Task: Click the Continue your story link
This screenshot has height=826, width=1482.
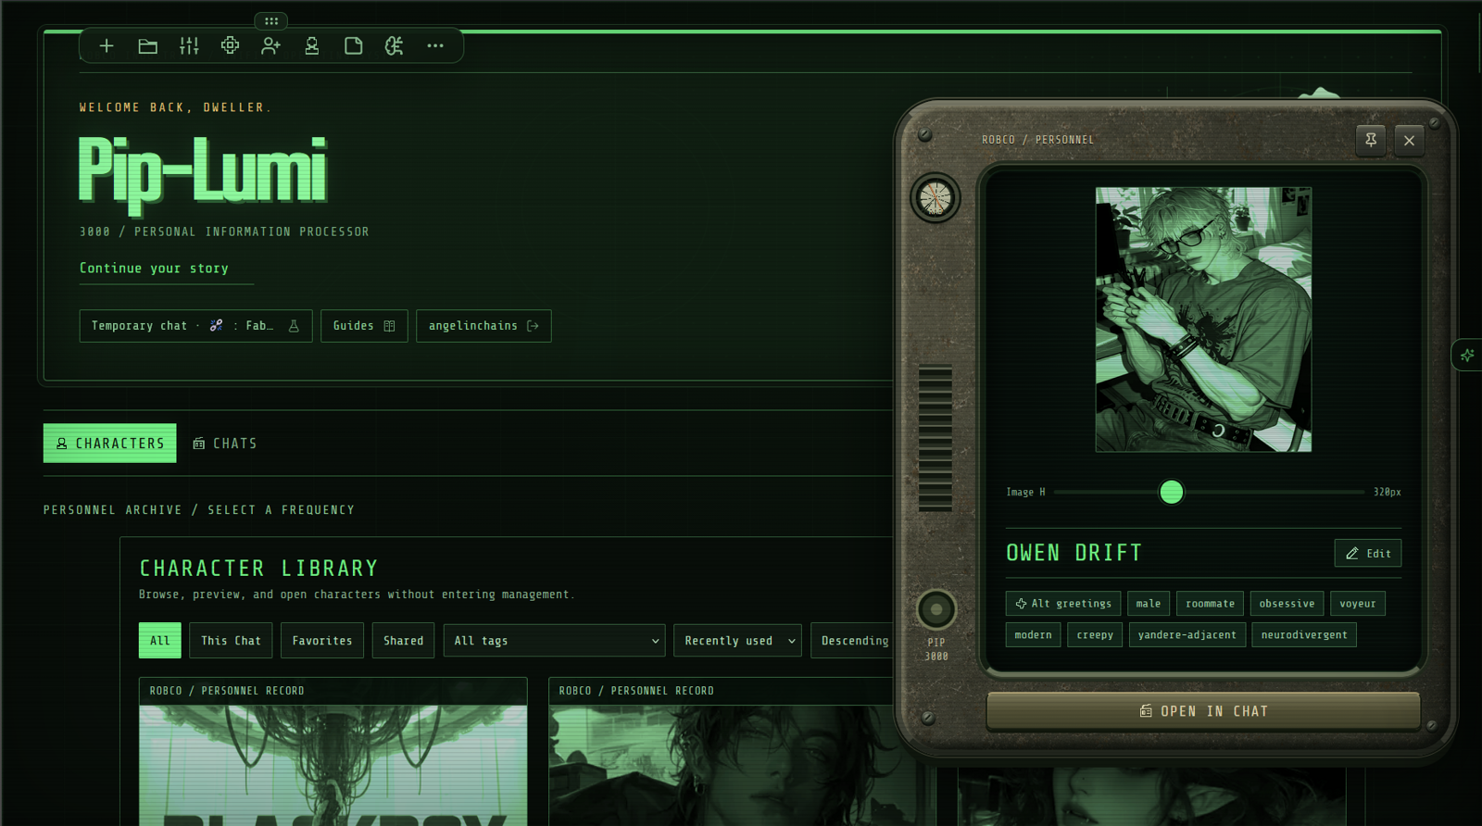Action: tap(154, 268)
